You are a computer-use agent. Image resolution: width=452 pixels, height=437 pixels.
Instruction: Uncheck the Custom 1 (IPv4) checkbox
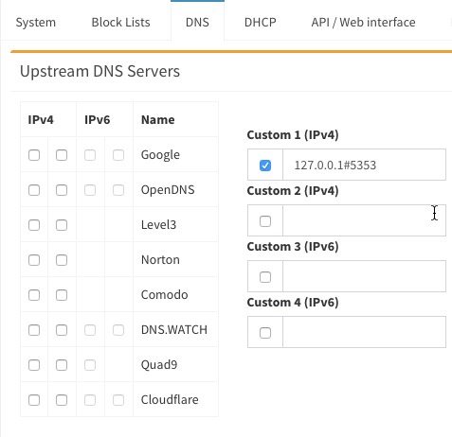(265, 166)
